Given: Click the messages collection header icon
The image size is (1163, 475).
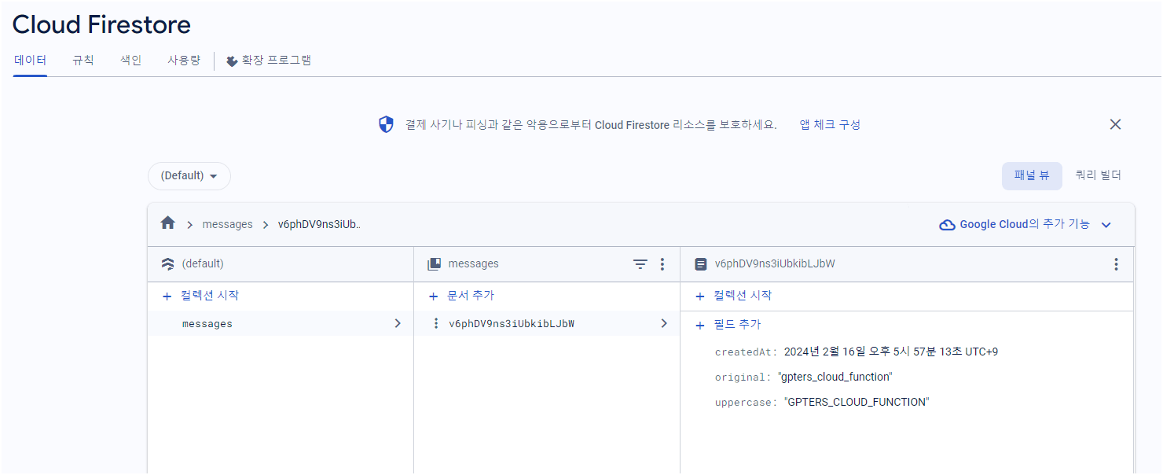Looking at the screenshot, I should [434, 264].
